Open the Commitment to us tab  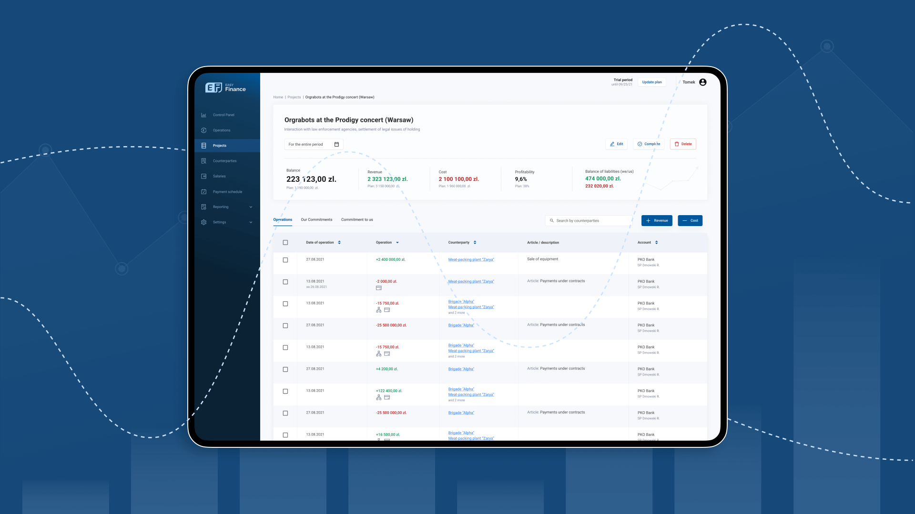tap(356, 219)
